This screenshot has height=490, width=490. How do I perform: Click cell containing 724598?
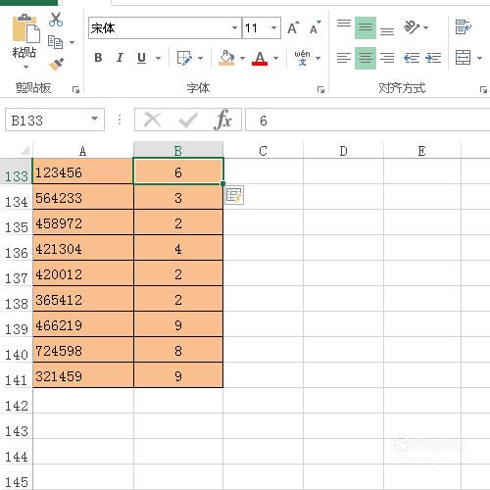pos(83,350)
